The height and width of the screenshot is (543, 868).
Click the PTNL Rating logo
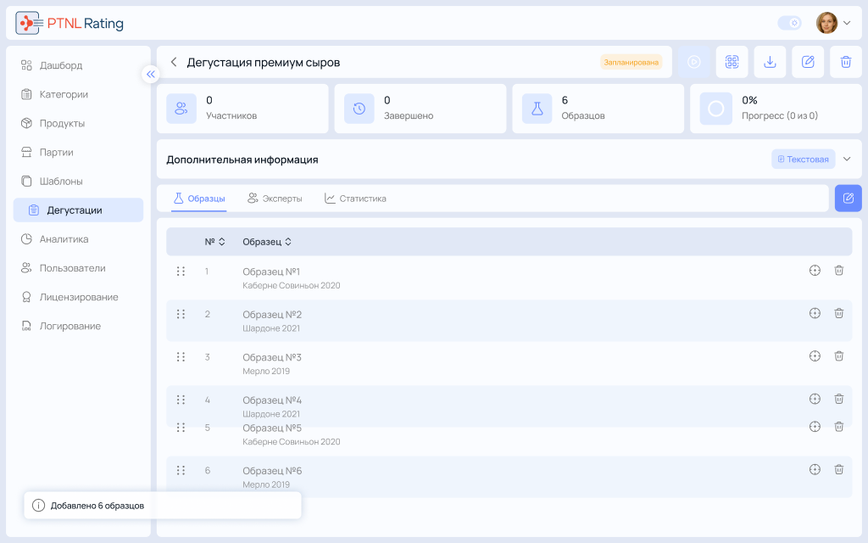point(70,23)
